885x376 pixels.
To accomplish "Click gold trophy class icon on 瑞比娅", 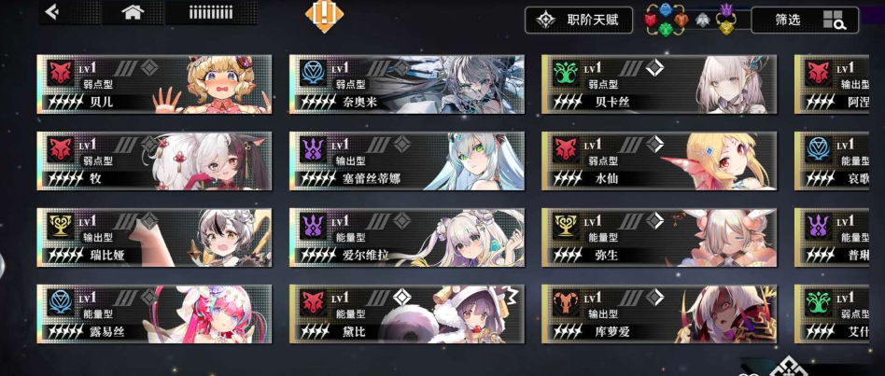I will point(61,226).
